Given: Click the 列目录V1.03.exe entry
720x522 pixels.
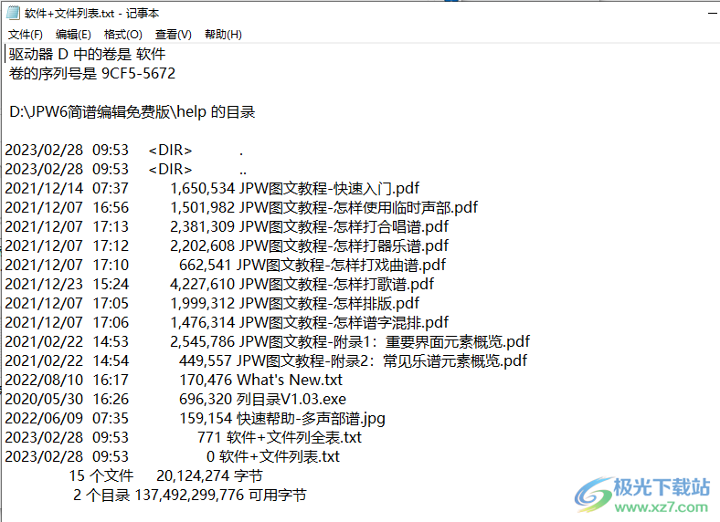Looking at the screenshot, I should point(291,400).
